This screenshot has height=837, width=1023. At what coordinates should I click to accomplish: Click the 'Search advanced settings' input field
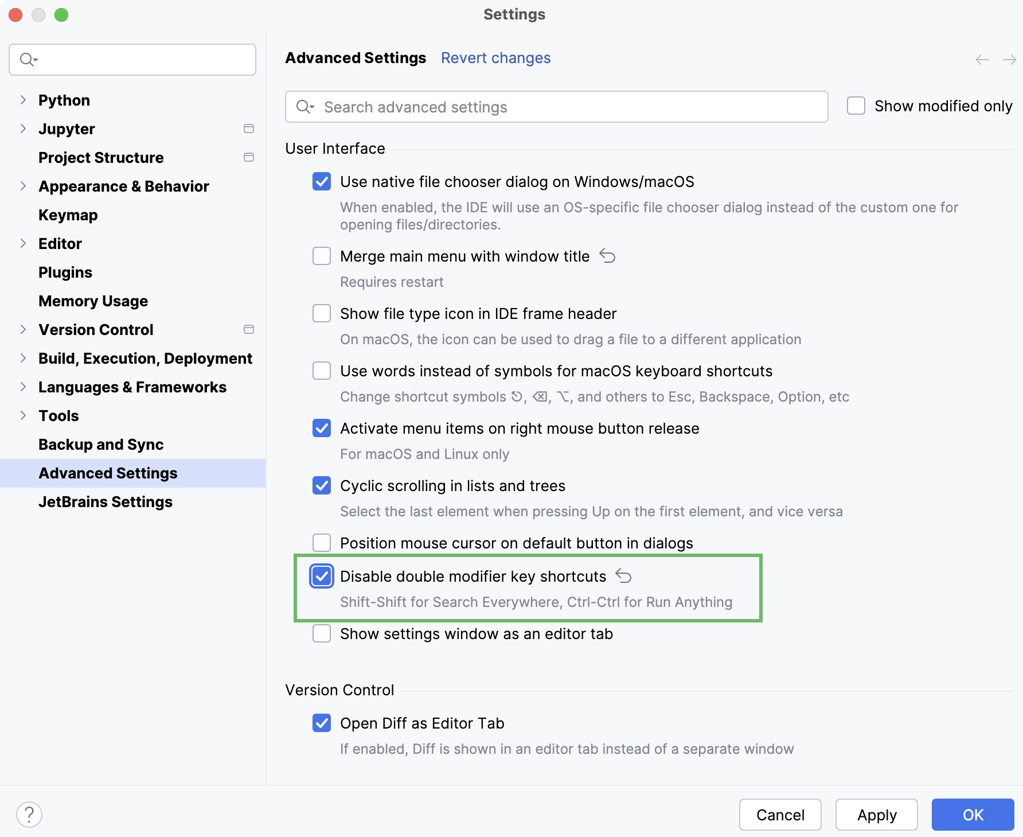[556, 107]
